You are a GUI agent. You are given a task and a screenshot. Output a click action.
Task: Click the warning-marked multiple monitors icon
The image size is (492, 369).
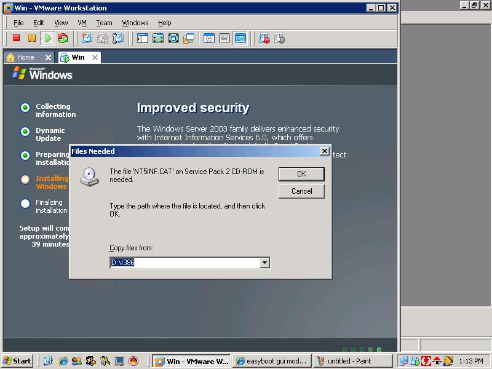[x=189, y=38]
